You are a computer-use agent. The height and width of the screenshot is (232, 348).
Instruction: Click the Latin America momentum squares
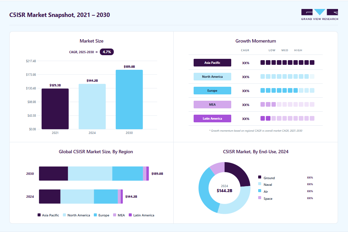[287, 118]
